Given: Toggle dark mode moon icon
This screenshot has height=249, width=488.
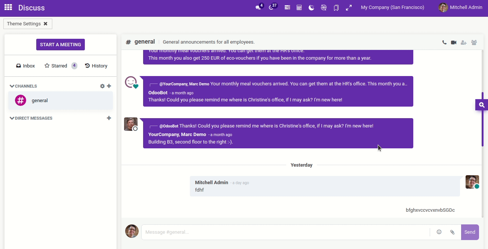Looking at the screenshot, I should 311,7.
